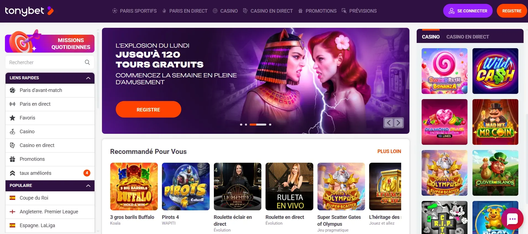The width and height of the screenshot is (528, 234).
Task: Click the Se Connecter button
Action: coord(468,11)
